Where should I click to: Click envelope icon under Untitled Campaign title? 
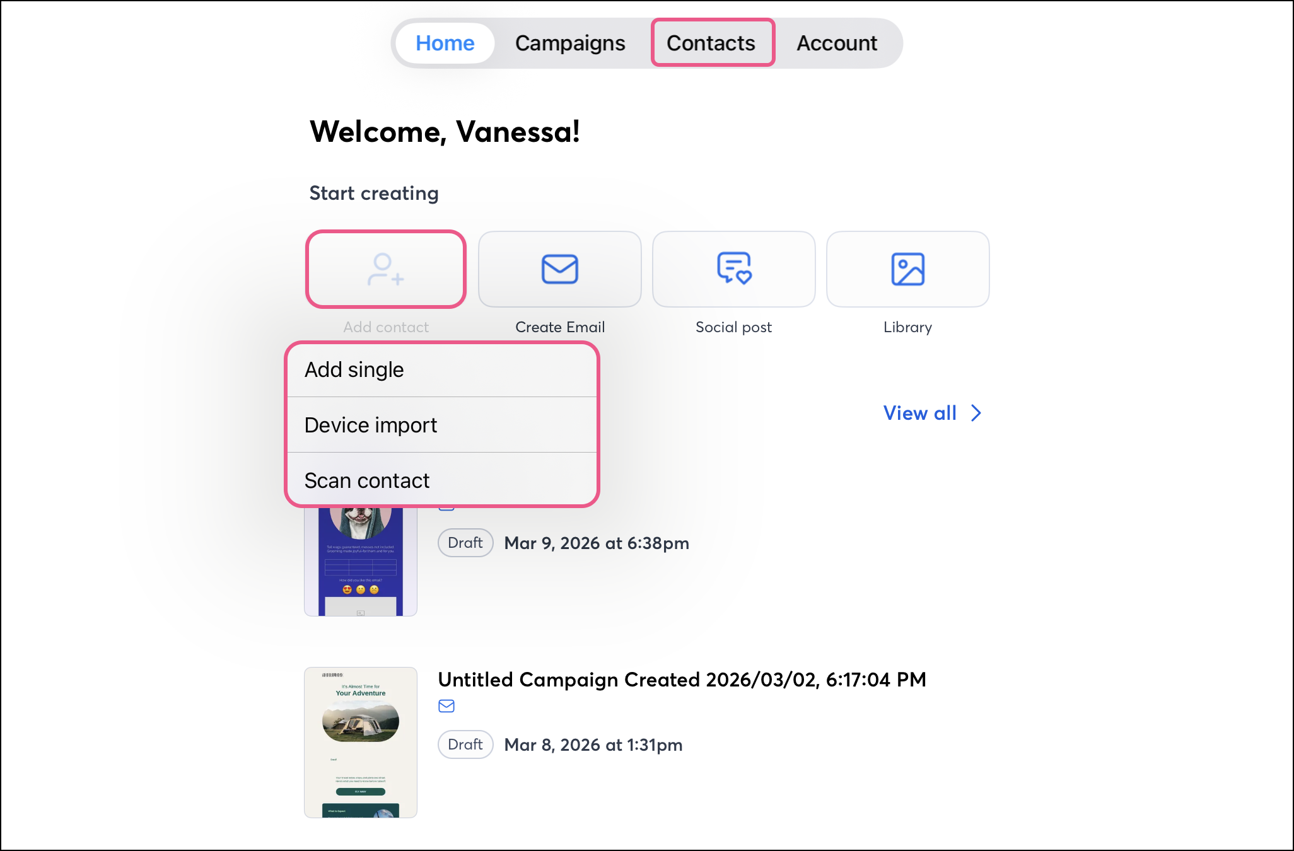click(446, 706)
